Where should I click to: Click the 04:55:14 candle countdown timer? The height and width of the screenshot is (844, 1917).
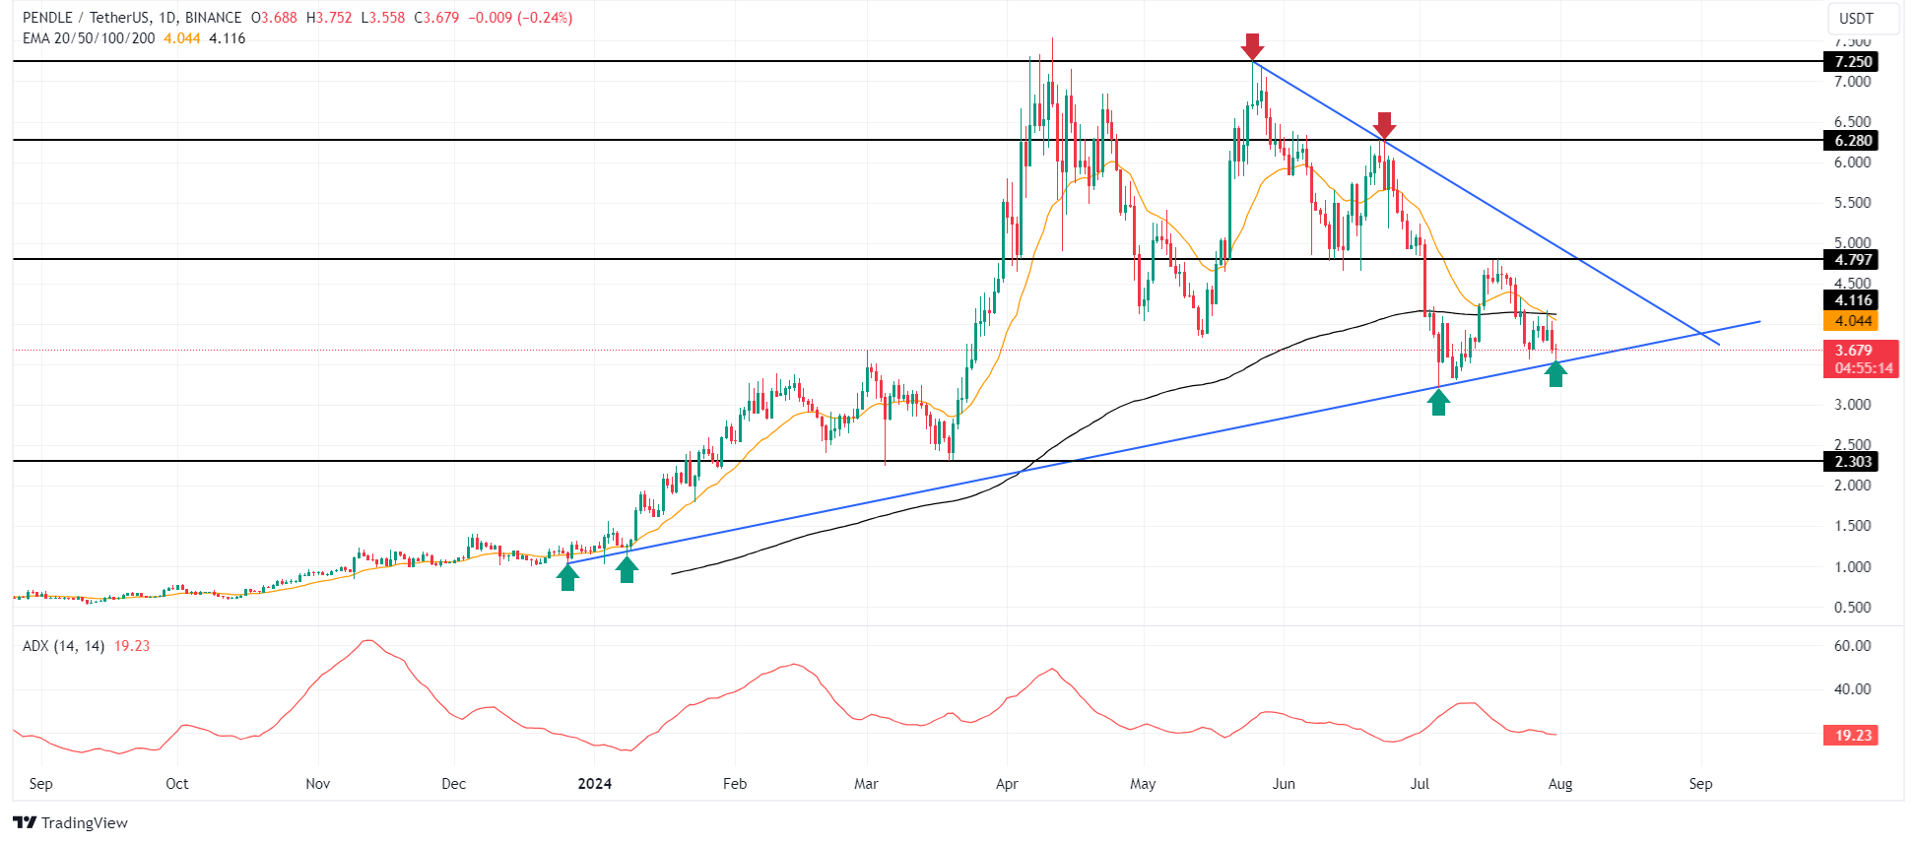[x=1863, y=368]
